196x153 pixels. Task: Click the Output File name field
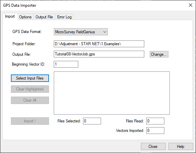pos(99,54)
